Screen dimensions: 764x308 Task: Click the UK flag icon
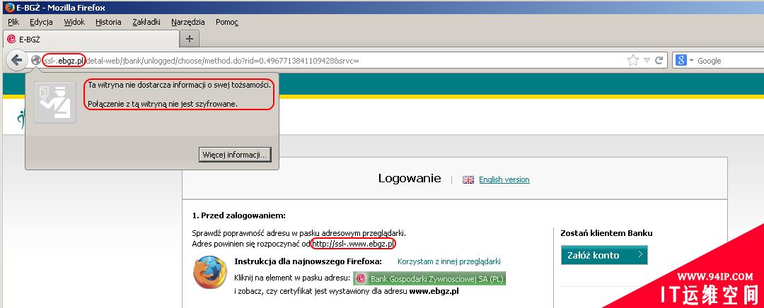pos(468,179)
